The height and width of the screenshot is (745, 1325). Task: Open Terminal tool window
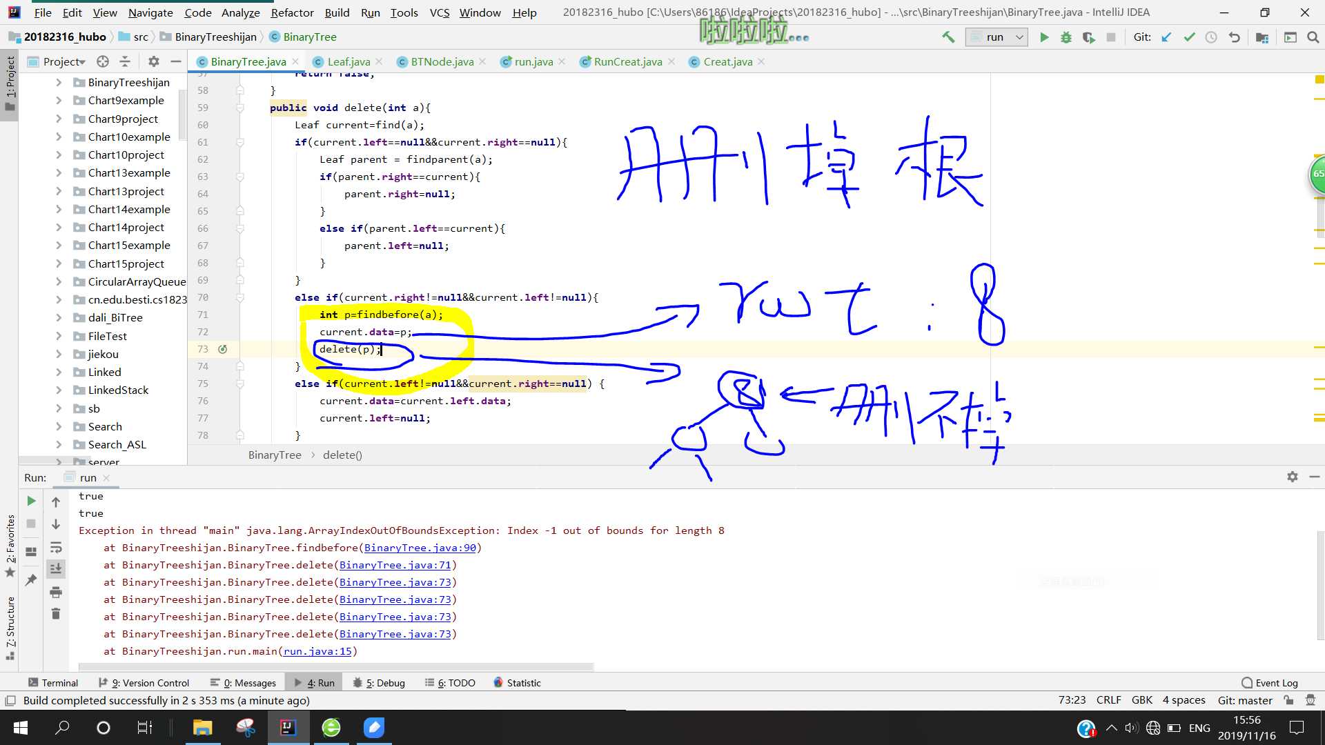pos(53,683)
